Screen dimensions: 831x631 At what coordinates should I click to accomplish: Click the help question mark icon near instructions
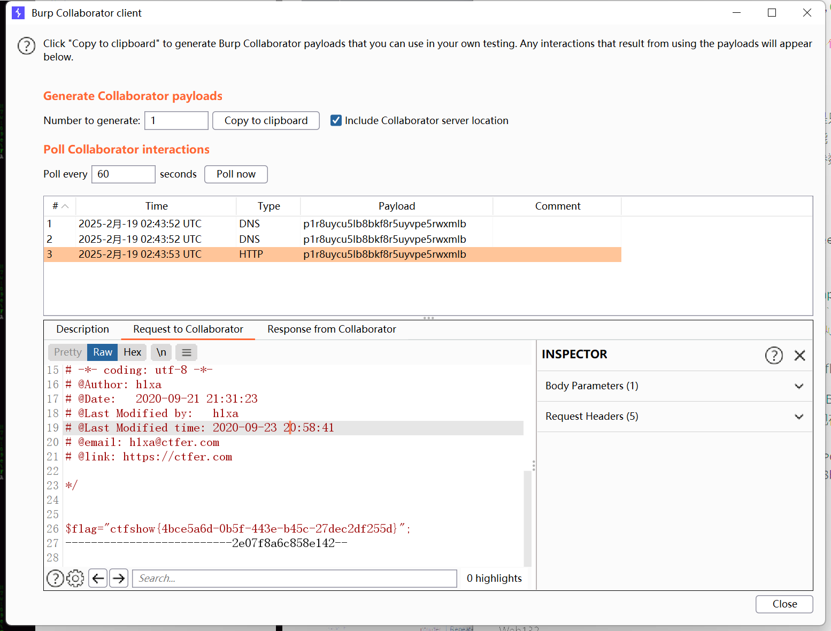pos(26,46)
